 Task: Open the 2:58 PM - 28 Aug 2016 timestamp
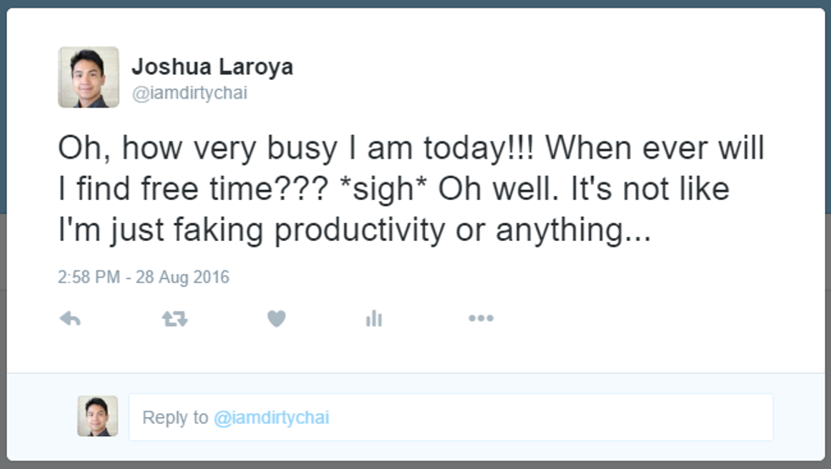[x=143, y=277]
